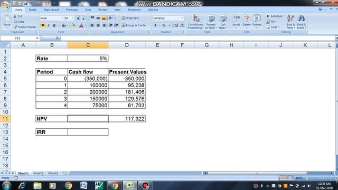
Task: Switch to the Page Layout tab
Action: (x=51, y=9)
